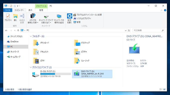Click the DVD drive preview thumbnail
The height and width of the screenshot is (95, 170).
tap(134, 49)
